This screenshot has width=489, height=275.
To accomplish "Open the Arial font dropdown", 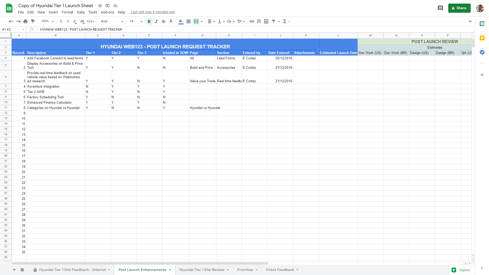I will coord(112,21).
